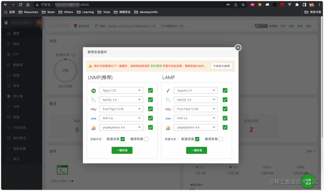Click the 一键安装 button under LNMP
This screenshot has width=324, height=191.
tap(122, 150)
